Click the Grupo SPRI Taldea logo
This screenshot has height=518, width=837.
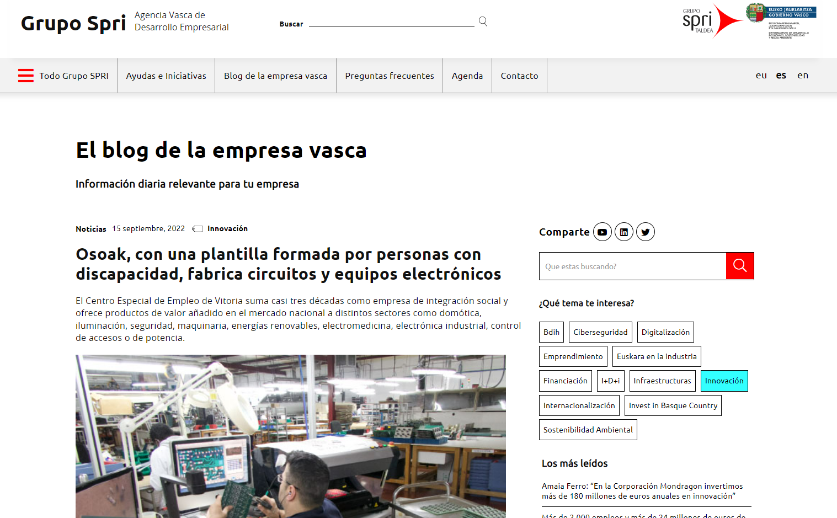point(711,21)
